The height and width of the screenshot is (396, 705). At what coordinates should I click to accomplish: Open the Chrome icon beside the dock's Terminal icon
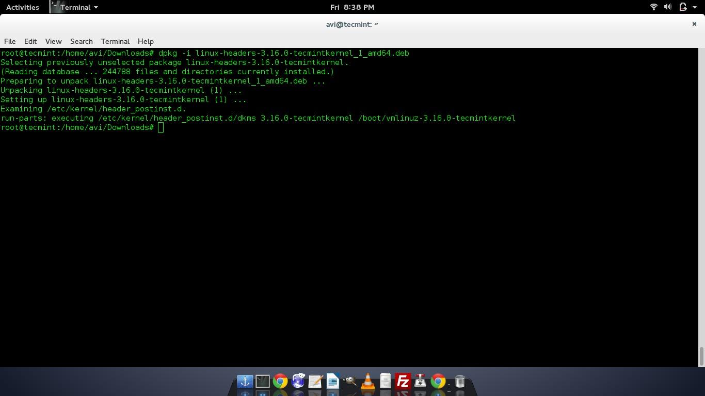click(280, 381)
